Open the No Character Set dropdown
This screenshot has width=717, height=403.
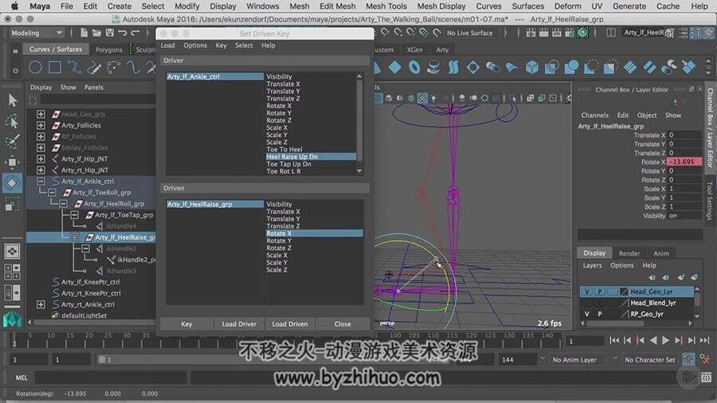[648, 359]
